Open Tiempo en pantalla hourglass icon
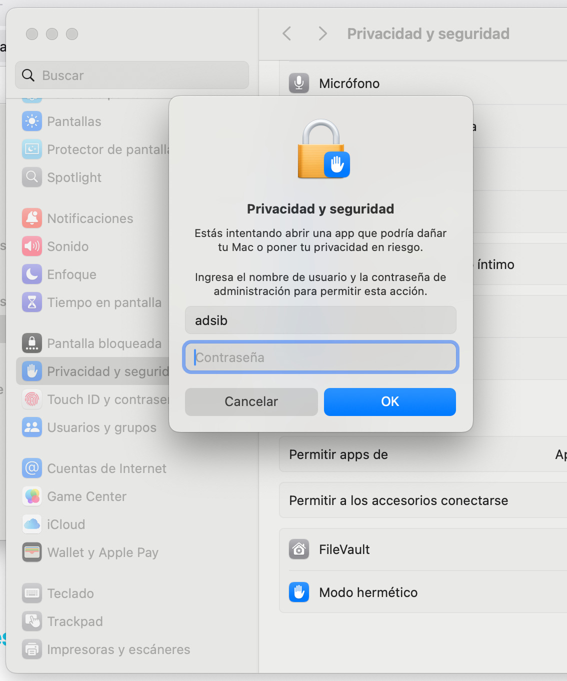 click(32, 302)
